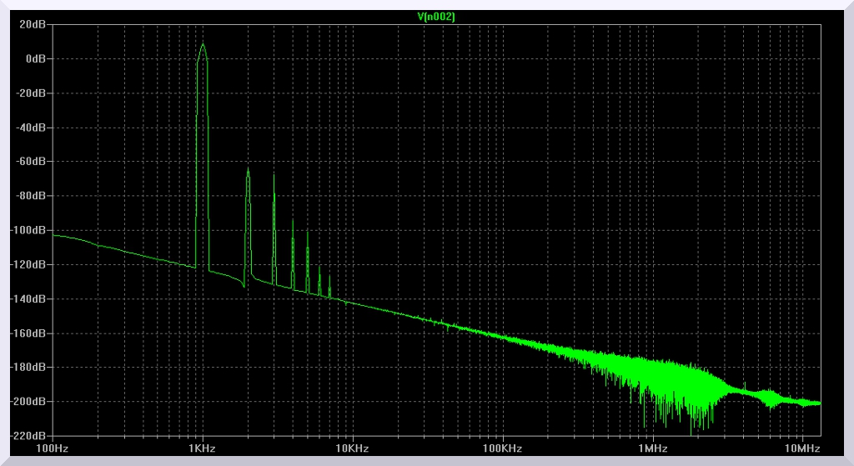Image resolution: width=854 pixels, height=466 pixels.
Task: Select the 10KHz frequency axis label
Action: (352, 448)
